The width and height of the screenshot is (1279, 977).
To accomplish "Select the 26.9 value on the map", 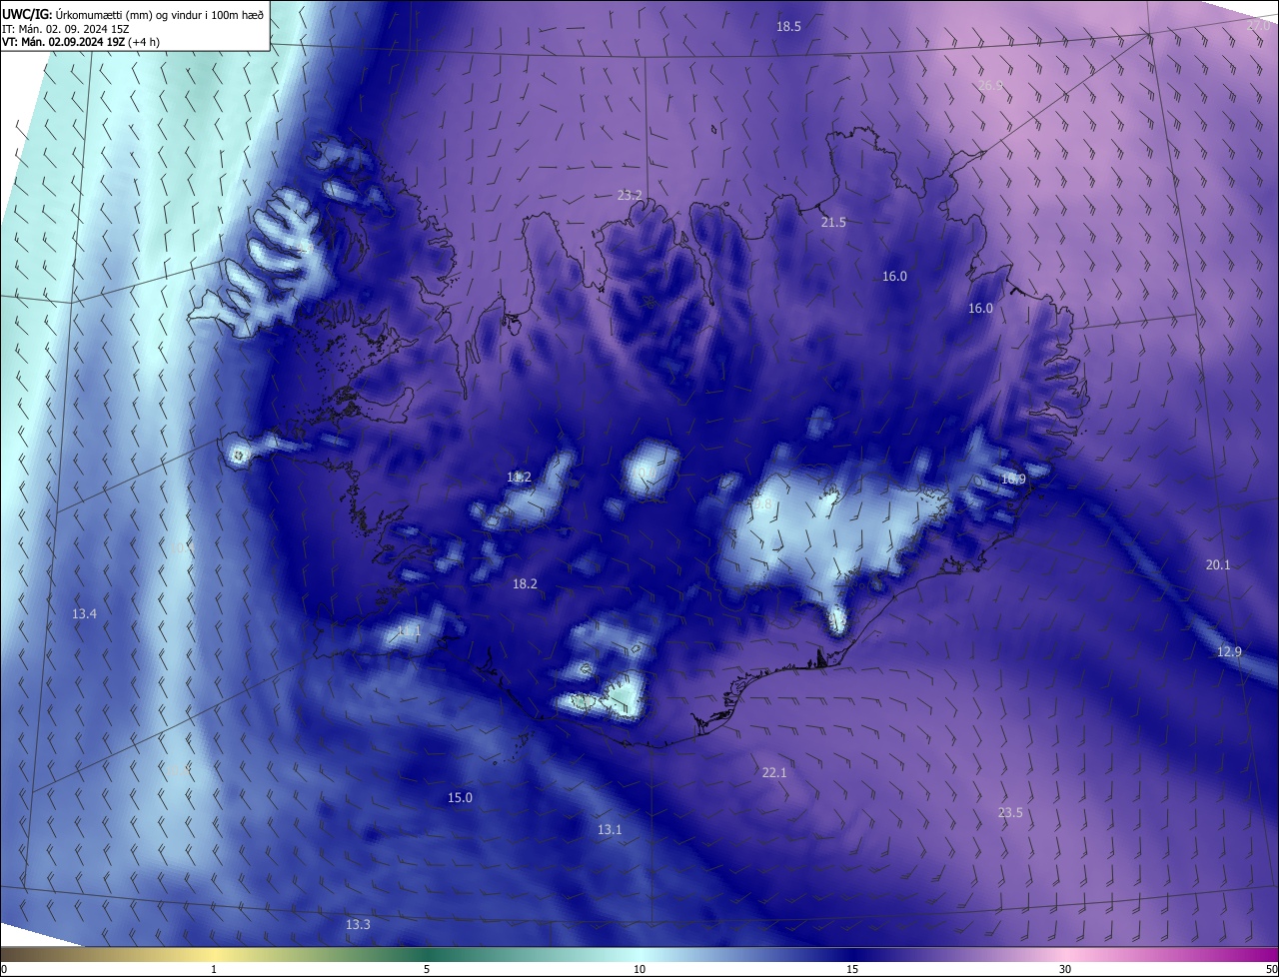I will click(x=990, y=86).
